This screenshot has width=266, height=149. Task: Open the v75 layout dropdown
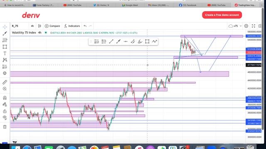pos(235,26)
